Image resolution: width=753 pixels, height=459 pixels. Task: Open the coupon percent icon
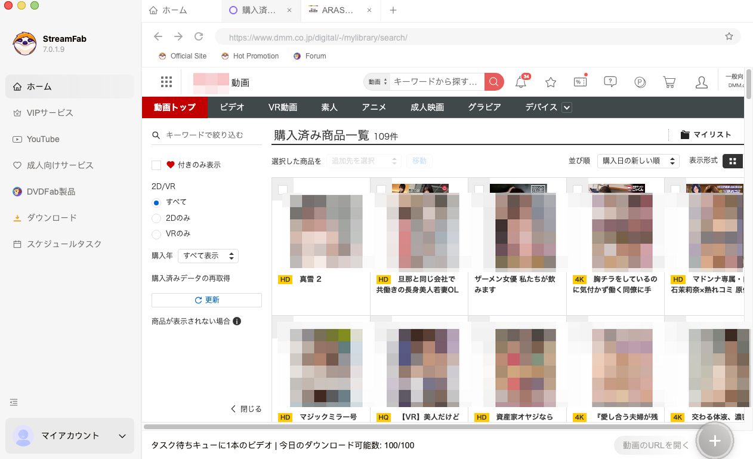point(580,82)
